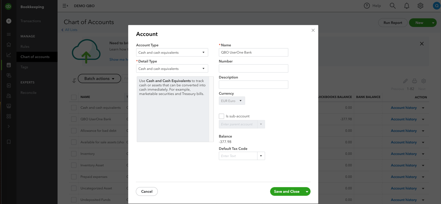
Task: Open the line chart icon in left rail
Action: pyautogui.click(x=9, y=55)
